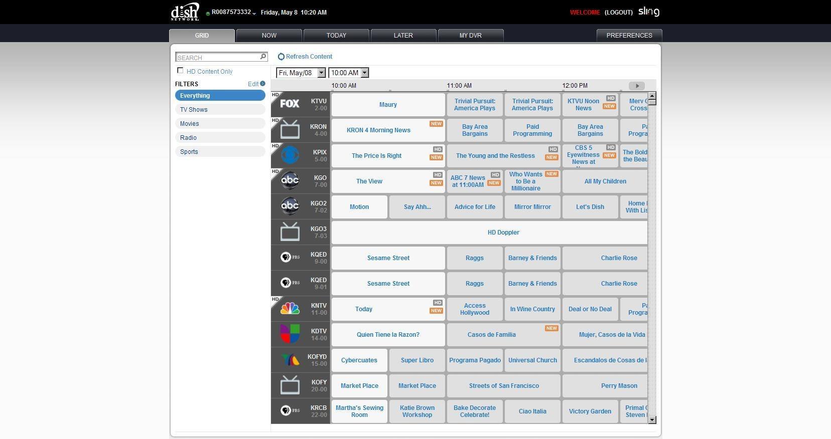Expand the receiver R0087573332 dropdown
The width and height of the screenshot is (831, 439).
[x=254, y=14]
